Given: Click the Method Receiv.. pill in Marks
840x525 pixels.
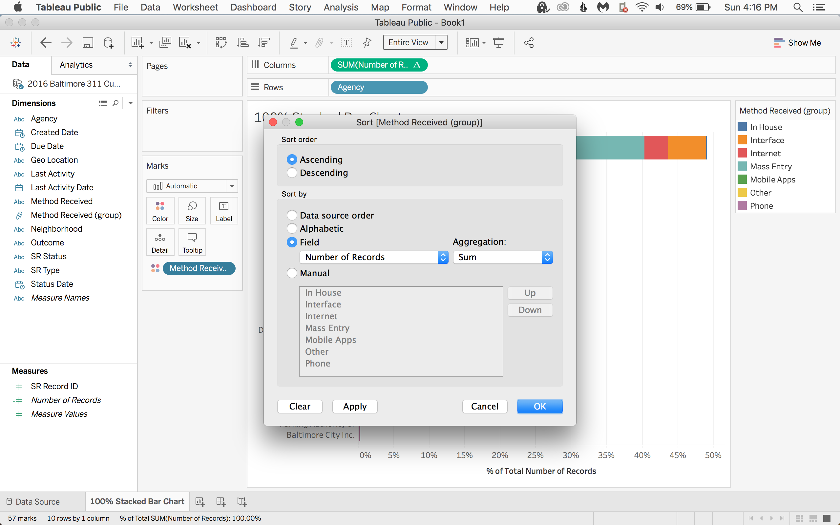Looking at the screenshot, I should [199, 268].
